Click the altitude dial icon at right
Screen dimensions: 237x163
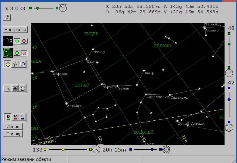pyautogui.click(x=229, y=73)
